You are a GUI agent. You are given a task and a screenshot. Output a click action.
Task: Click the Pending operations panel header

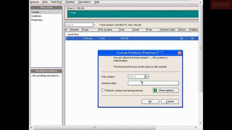tap(46, 71)
